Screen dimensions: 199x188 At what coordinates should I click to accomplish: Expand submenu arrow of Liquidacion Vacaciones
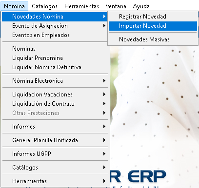pos(104,94)
